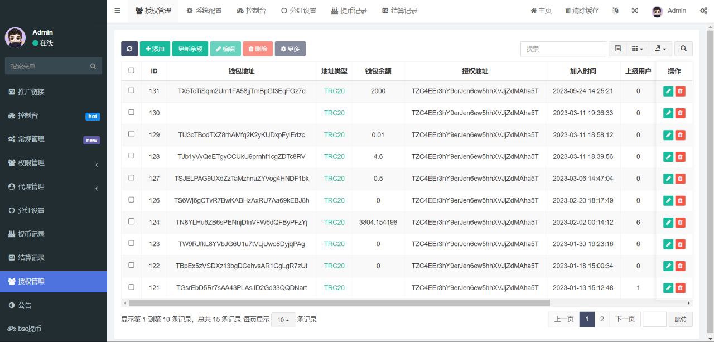Viewport: 714px width, 342px height.
Task: Click the green 添加 button
Action: coord(155,49)
